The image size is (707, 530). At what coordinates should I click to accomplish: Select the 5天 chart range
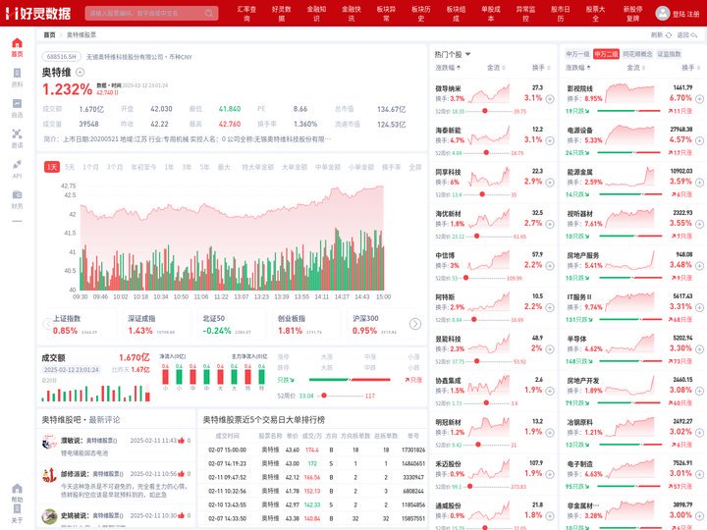point(70,167)
